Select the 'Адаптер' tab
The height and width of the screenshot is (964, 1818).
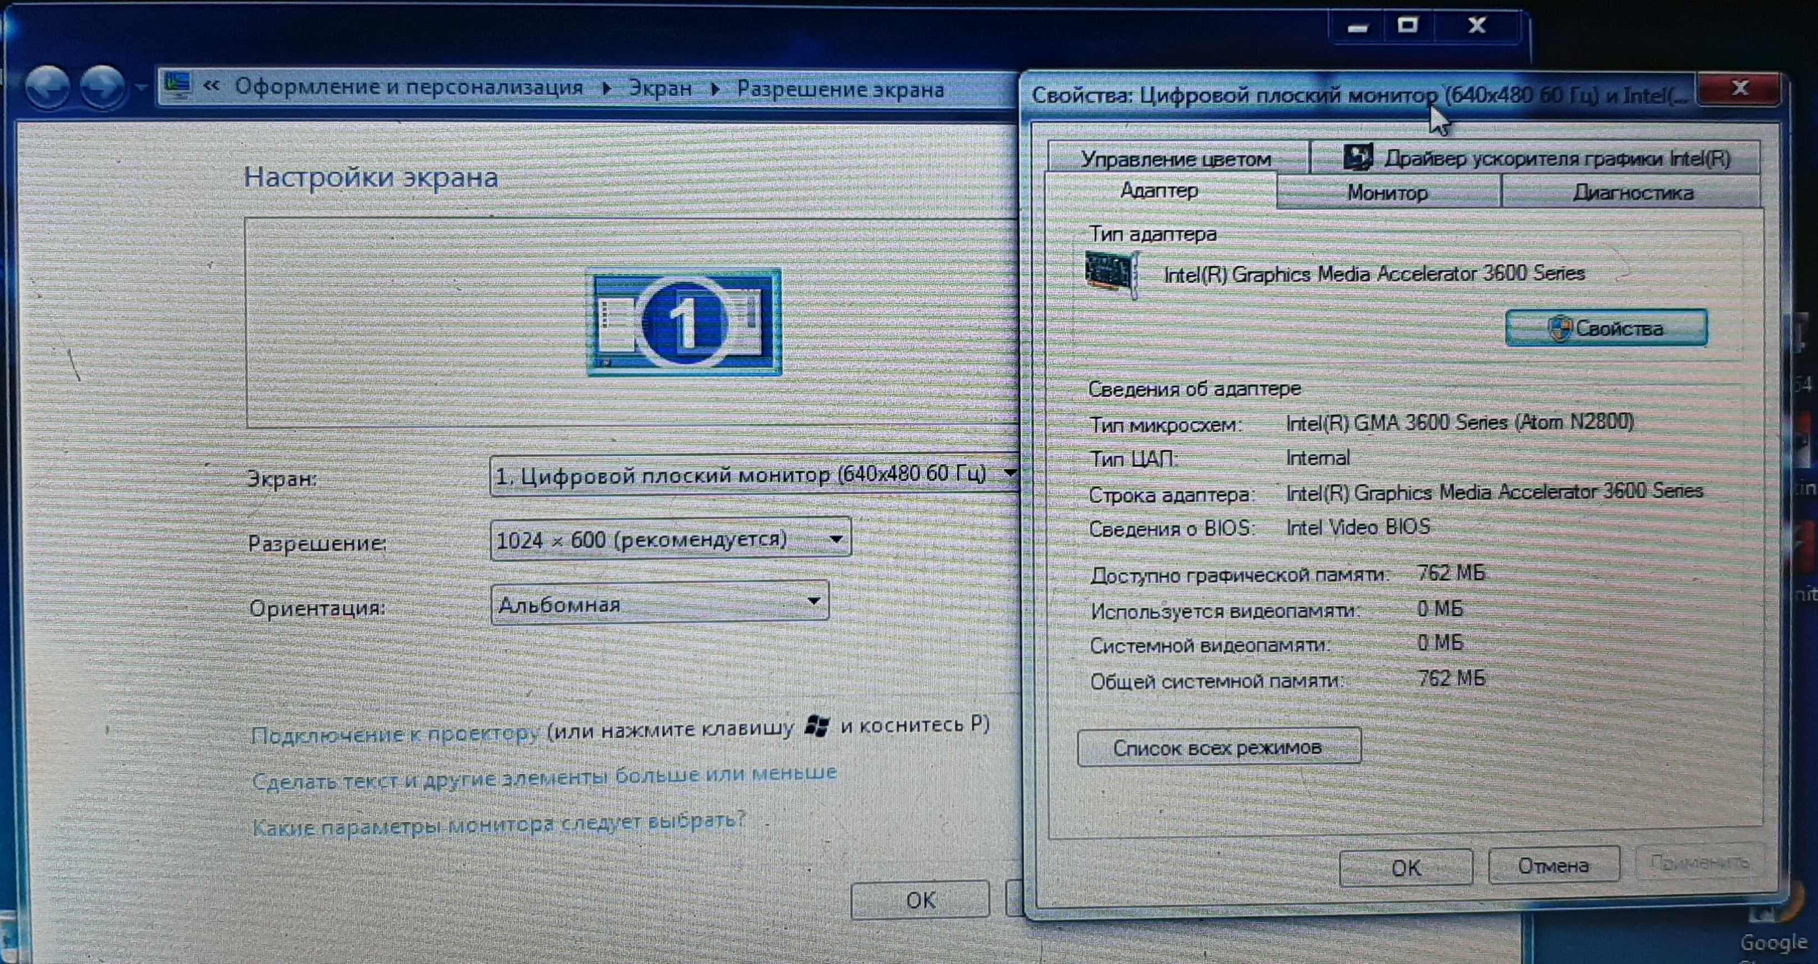click(1159, 190)
